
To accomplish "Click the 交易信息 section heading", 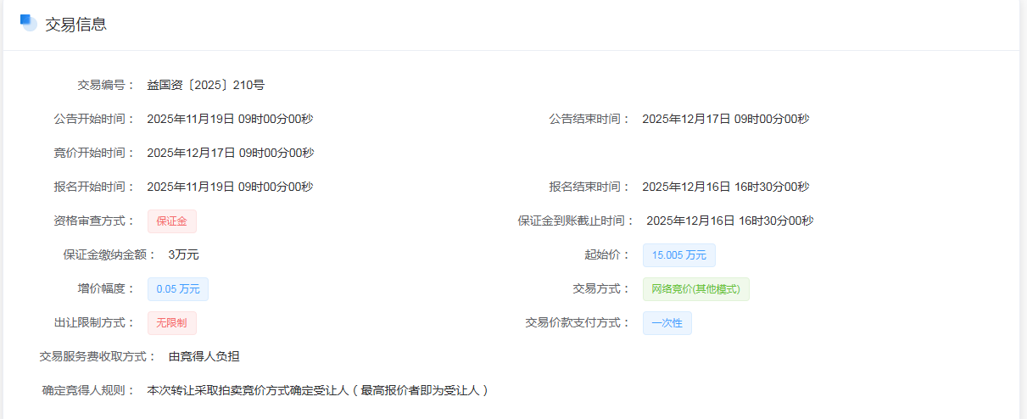I will (x=75, y=25).
